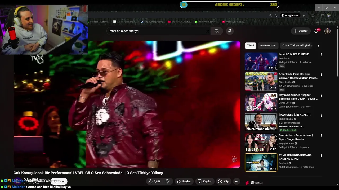
Task: Open the YouTube account avatar menu
Action: pyautogui.click(x=327, y=31)
